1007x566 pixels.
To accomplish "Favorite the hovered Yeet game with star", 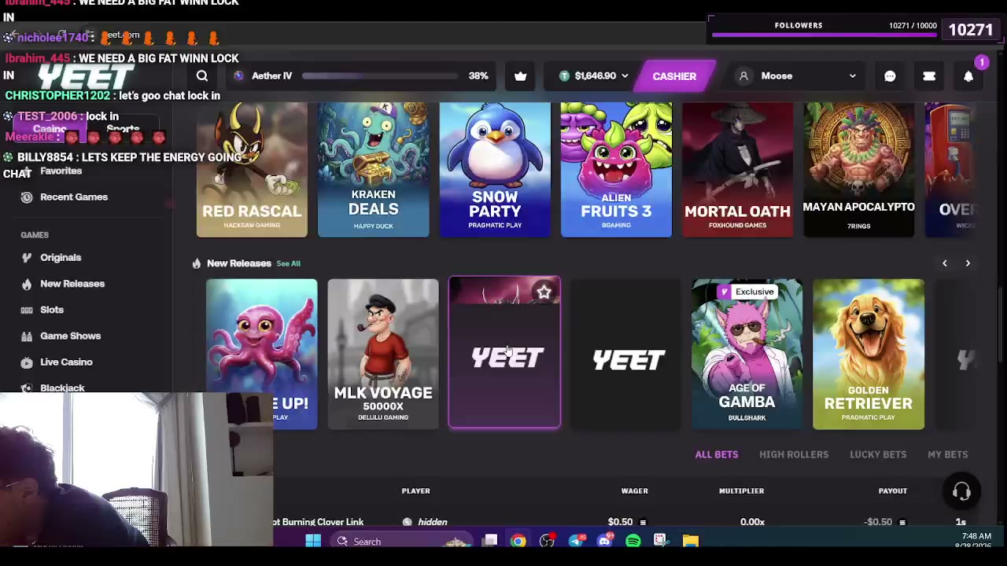I will pyautogui.click(x=544, y=292).
